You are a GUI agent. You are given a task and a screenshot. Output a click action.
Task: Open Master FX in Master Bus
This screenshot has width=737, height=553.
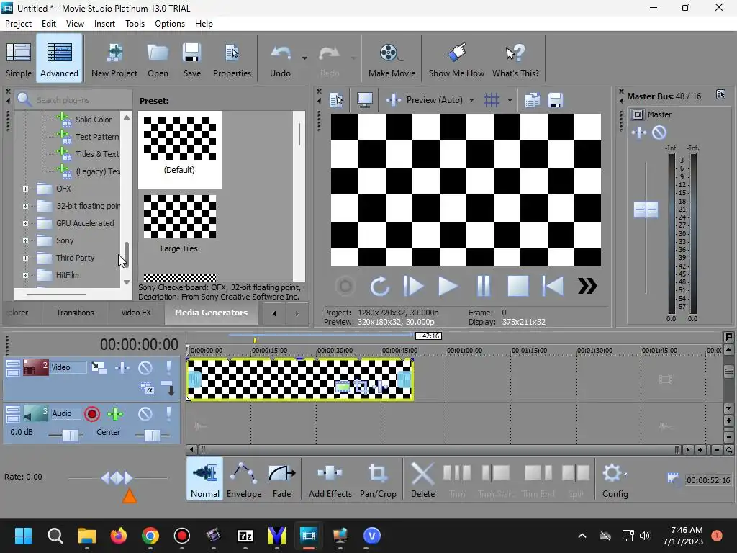pyautogui.click(x=639, y=132)
